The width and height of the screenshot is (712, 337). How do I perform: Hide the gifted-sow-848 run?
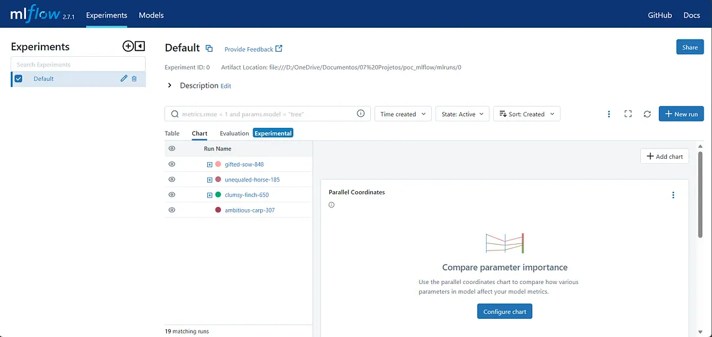(172, 164)
